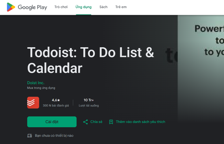
Task: Click Bạn chưa có thiết bị nào notice
Action: 54,136
